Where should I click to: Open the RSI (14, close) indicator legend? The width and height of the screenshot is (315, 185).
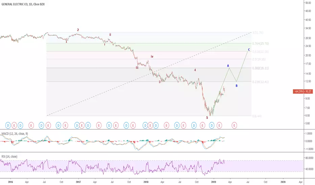tap(9, 156)
